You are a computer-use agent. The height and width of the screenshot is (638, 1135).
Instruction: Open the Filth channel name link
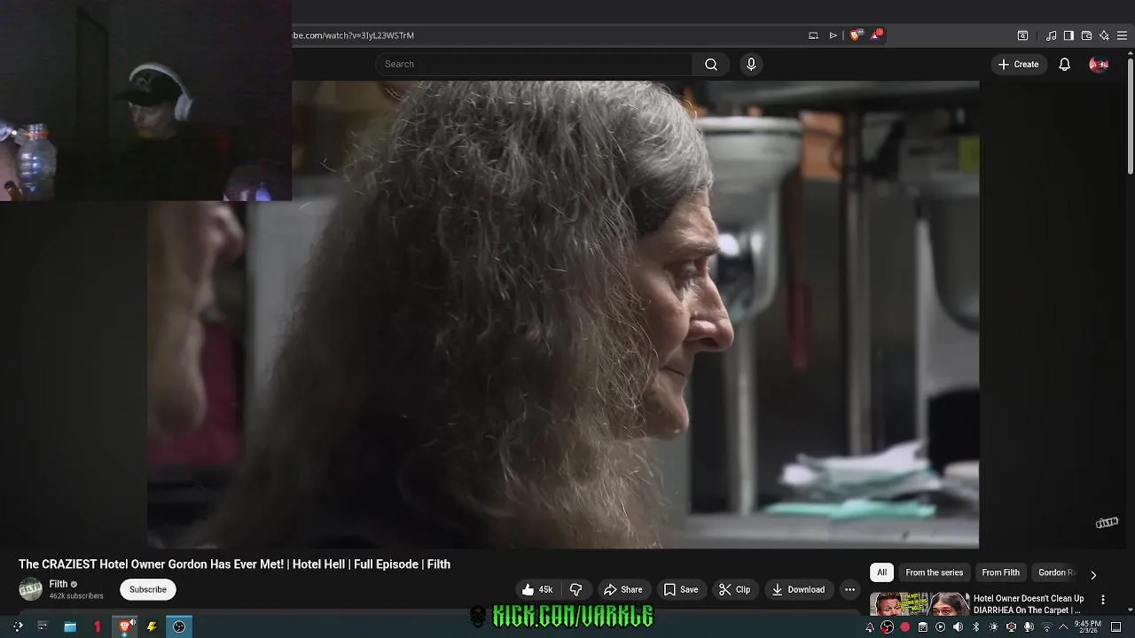59,584
